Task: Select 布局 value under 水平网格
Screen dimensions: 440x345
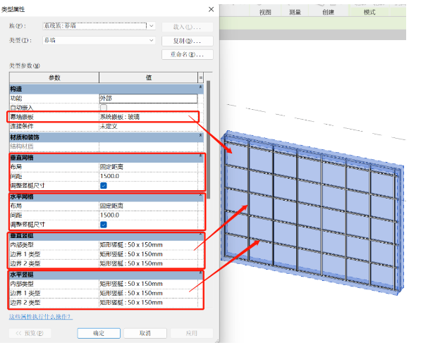Action: click(x=148, y=206)
